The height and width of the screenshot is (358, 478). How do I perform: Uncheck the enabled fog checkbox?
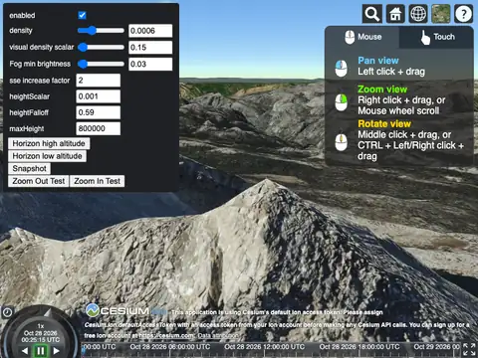tap(82, 15)
